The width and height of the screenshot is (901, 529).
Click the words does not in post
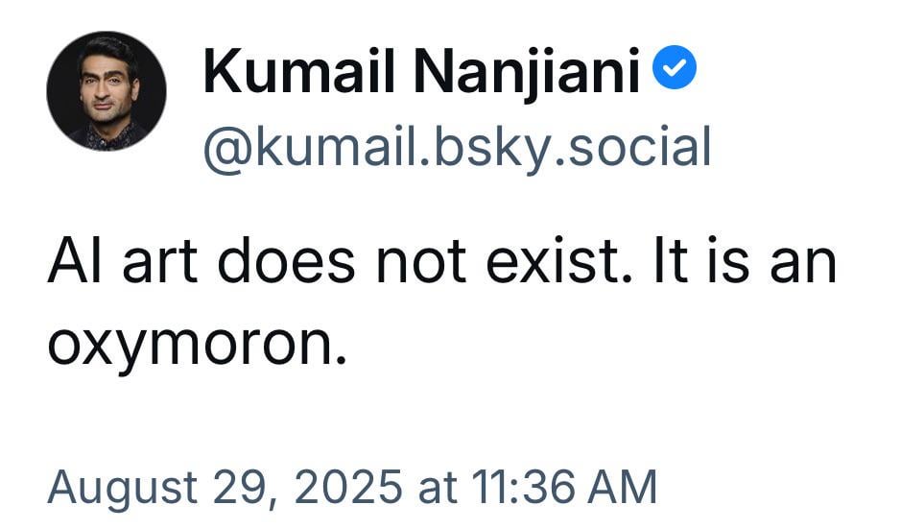(342, 262)
